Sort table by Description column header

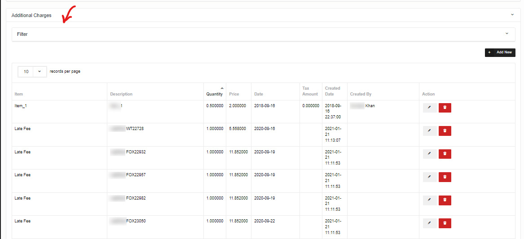pyautogui.click(x=121, y=94)
